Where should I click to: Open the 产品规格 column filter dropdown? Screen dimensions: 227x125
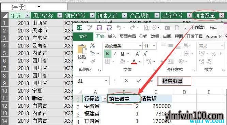coord(157,15)
